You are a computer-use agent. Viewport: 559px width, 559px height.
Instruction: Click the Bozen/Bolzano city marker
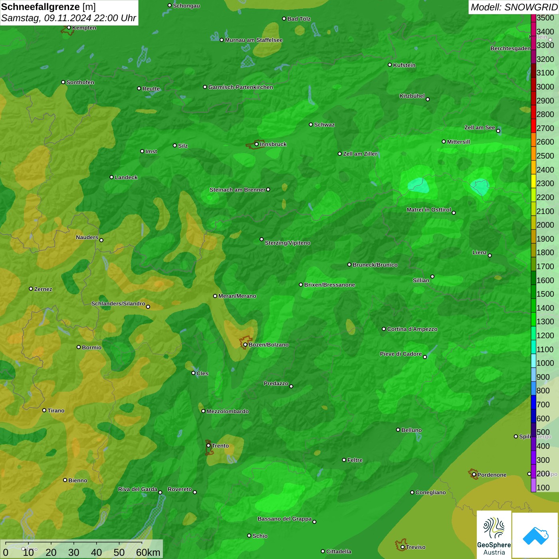[245, 345]
